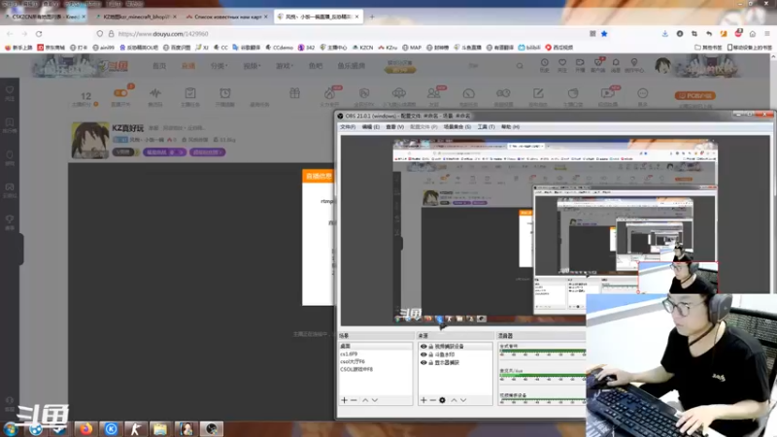Screen dimensions: 777x437
Task: Open the 配置文件(P) menu in OBS
Action: click(x=423, y=127)
